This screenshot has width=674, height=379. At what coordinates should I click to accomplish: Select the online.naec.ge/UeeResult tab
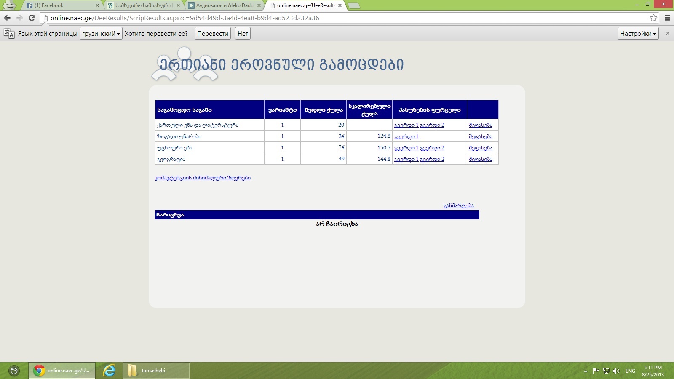click(x=305, y=5)
